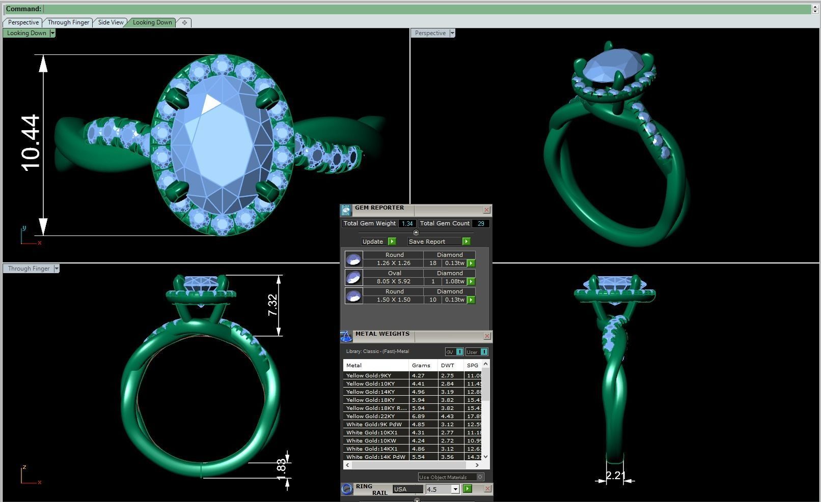821x502 pixels.
Task: Select the White Gold:14K PdW row
Action: pyautogui.click(x=413, y=457)
